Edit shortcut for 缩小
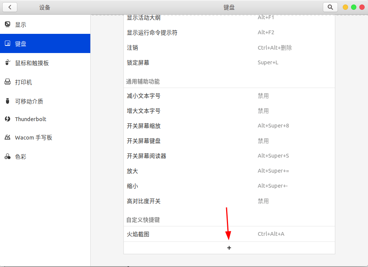 point(229,186)
